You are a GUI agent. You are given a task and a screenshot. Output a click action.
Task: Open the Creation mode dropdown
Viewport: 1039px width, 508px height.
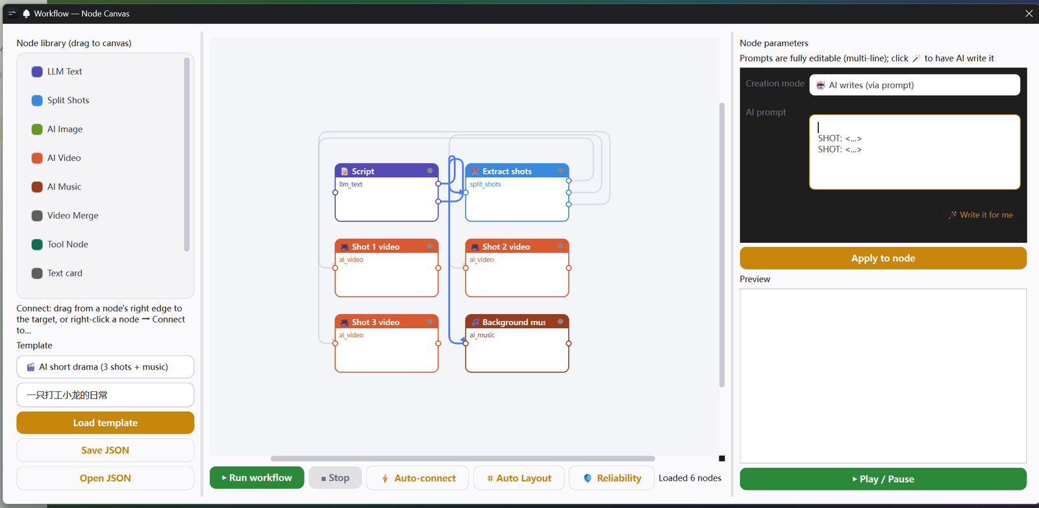[914, 85]
